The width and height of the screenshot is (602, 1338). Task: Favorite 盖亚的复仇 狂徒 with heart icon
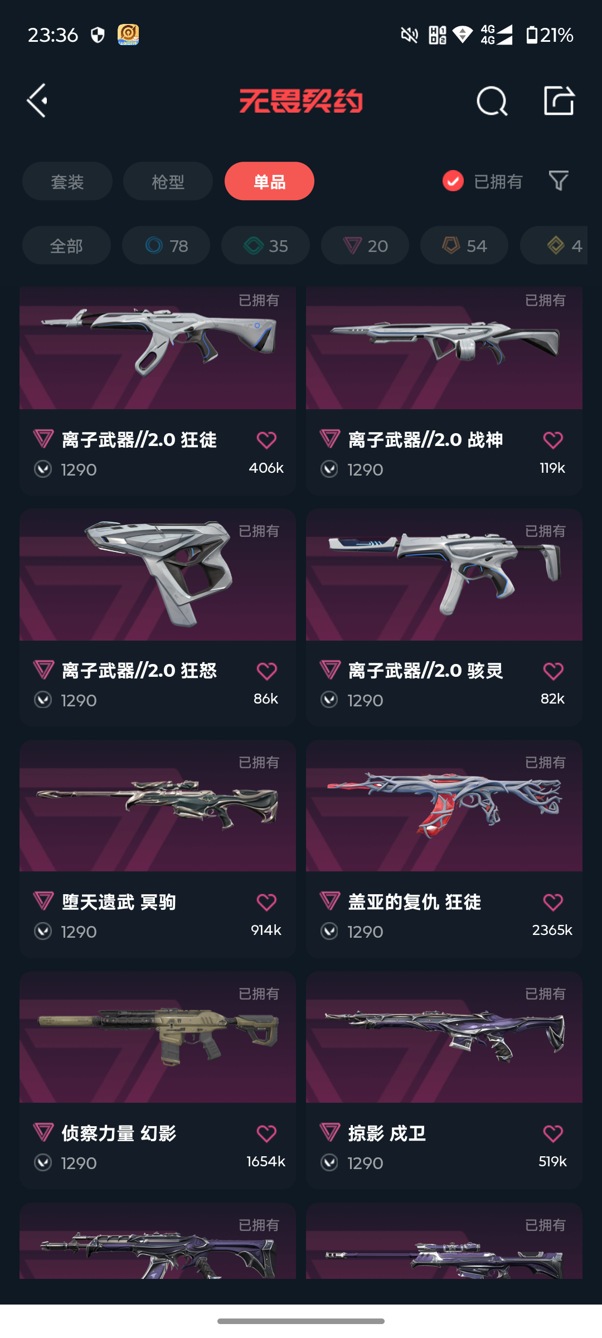(x=553, y=902)
